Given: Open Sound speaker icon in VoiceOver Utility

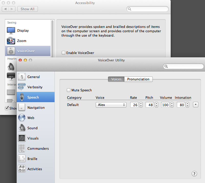Looking at the screenshot, I should 22,128.
